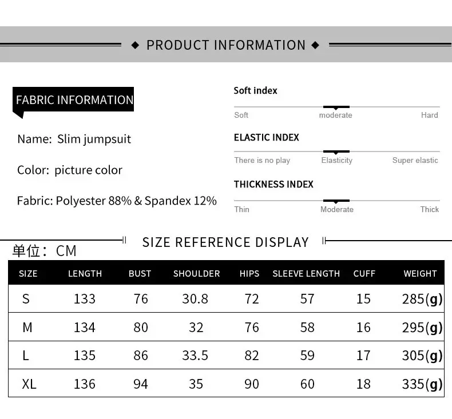Click the 33.5 shoulder value for L
Image resolution: width=452 pixels, height=419 pixels.
pyautogui.click(x=195, y=356)
